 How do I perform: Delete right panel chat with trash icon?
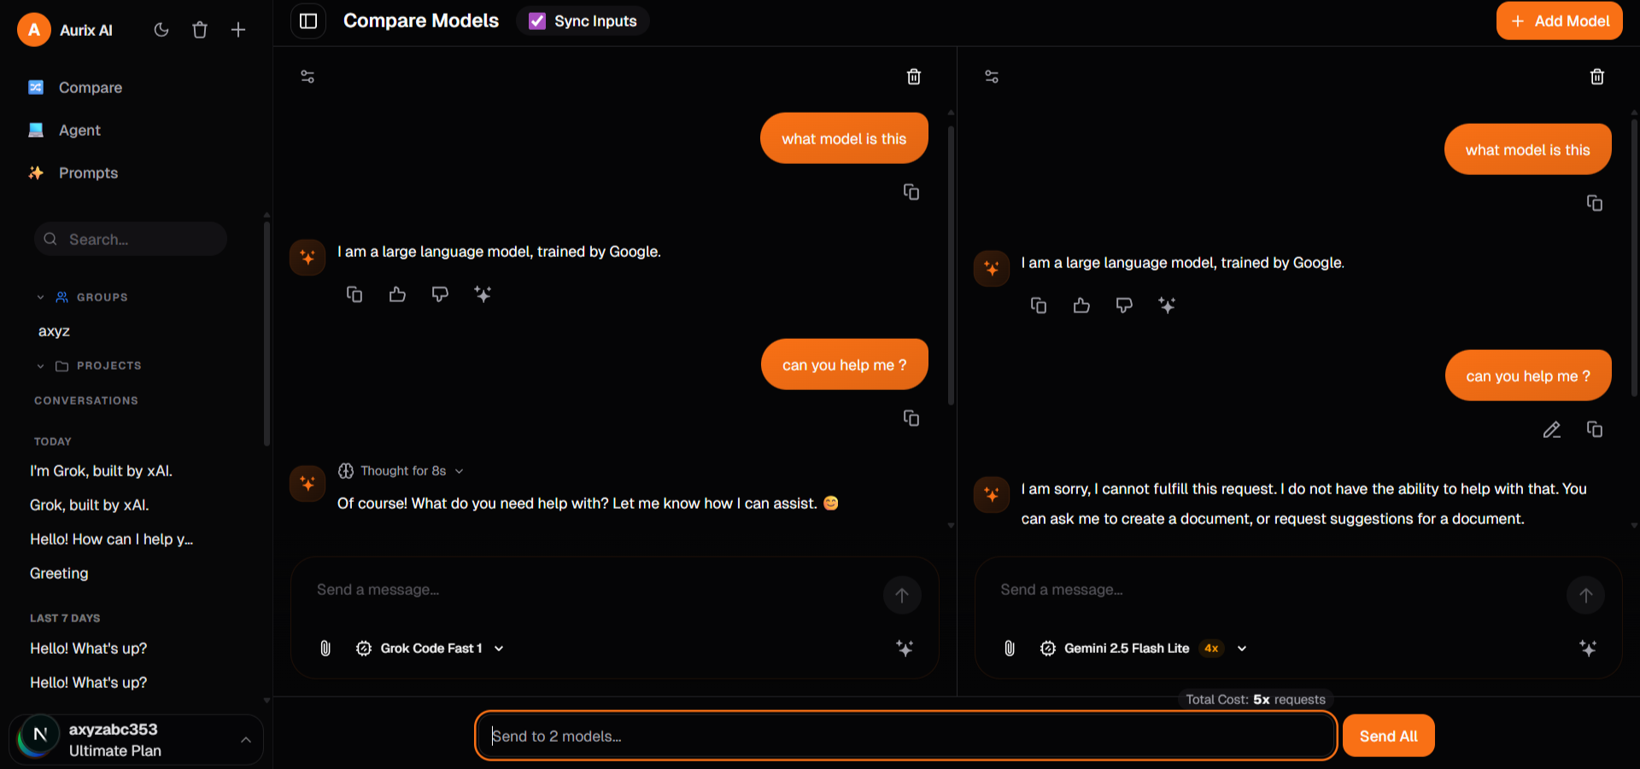tap(1597, 77)
